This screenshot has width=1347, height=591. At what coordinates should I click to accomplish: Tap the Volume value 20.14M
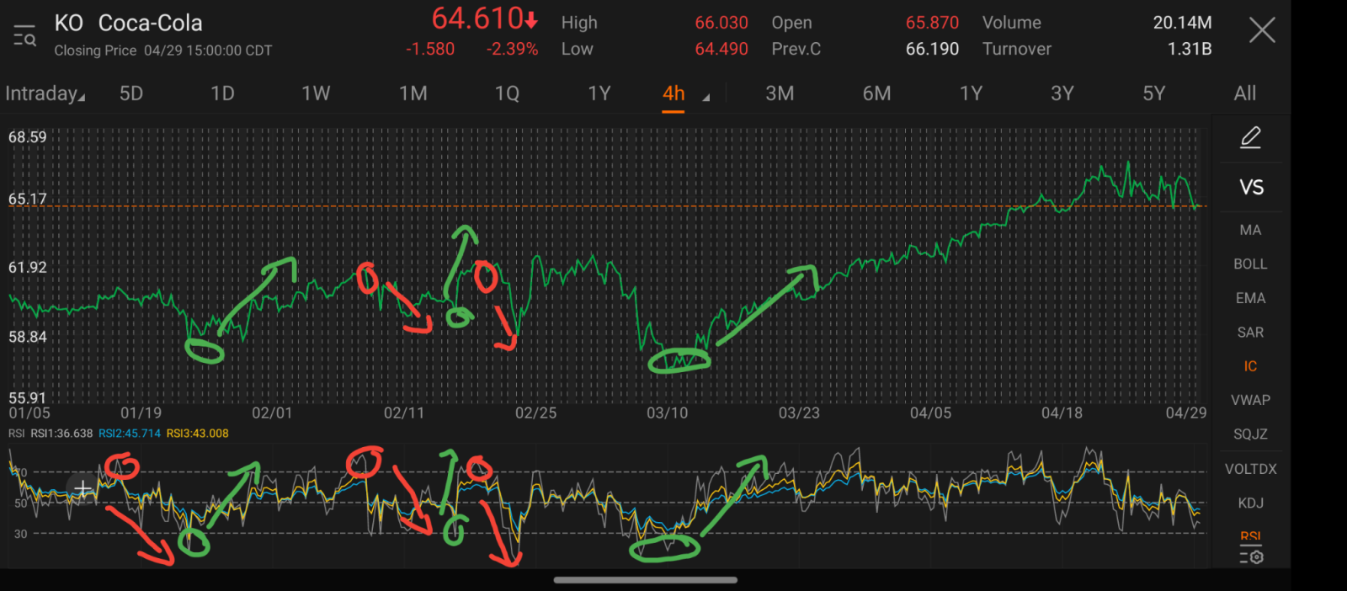click(1182, 23)
